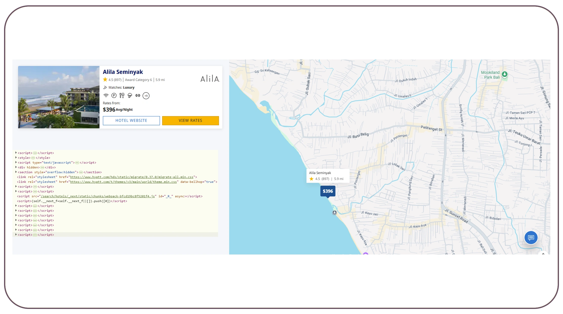563x314 pixels.
Task: Click "Jl. Merta Ayu" map label
Action: point(515,118)
